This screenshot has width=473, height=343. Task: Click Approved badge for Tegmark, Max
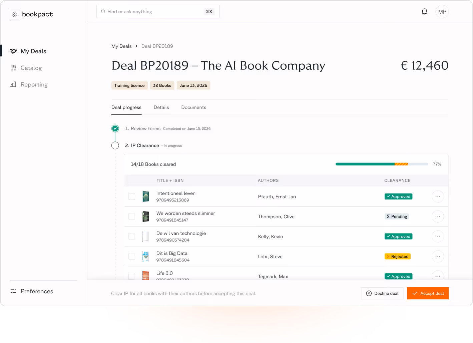coord(398,276)
